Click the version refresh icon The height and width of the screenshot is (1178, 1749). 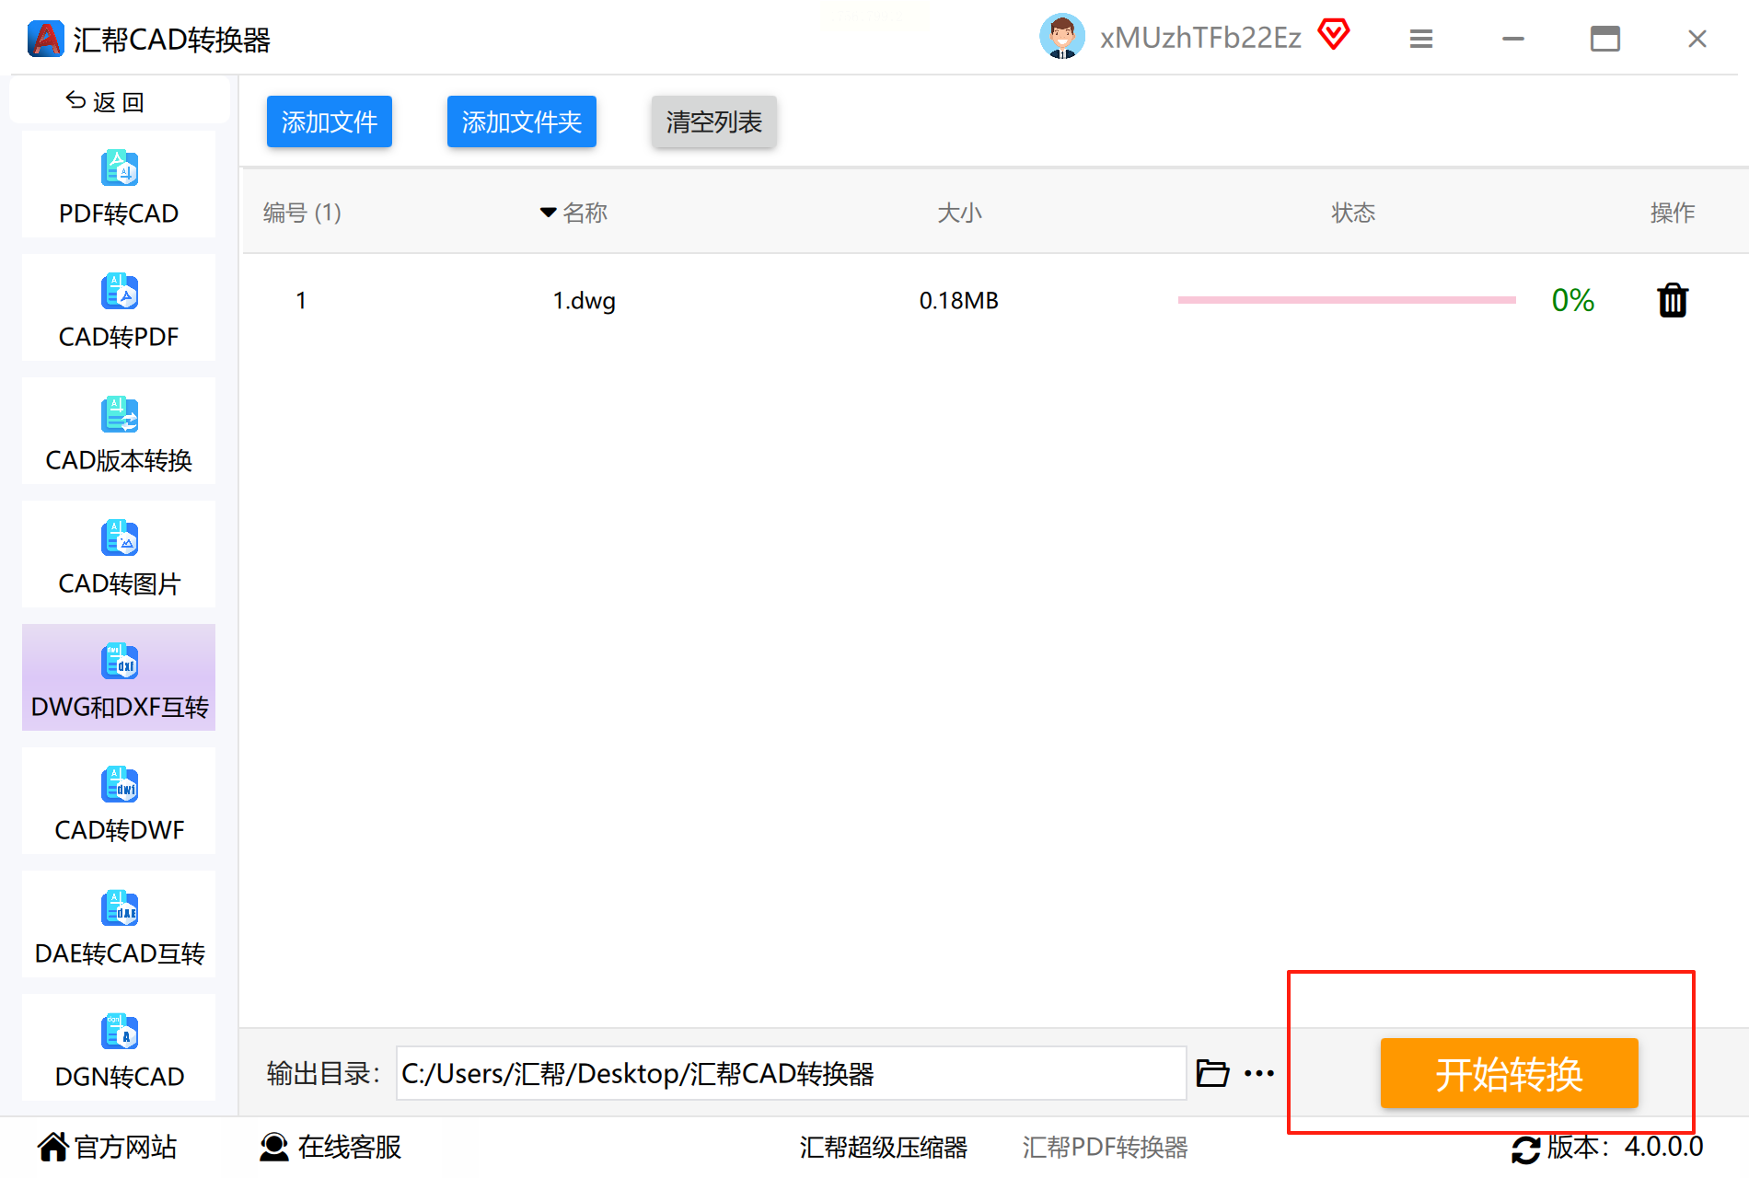[1525, 1149]
